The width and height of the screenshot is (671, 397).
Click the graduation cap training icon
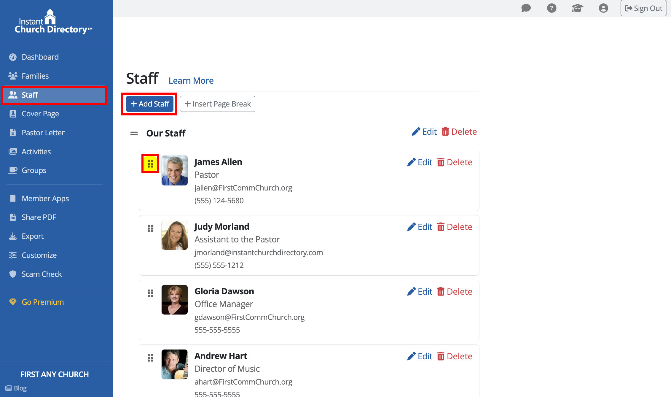point(577,8)
